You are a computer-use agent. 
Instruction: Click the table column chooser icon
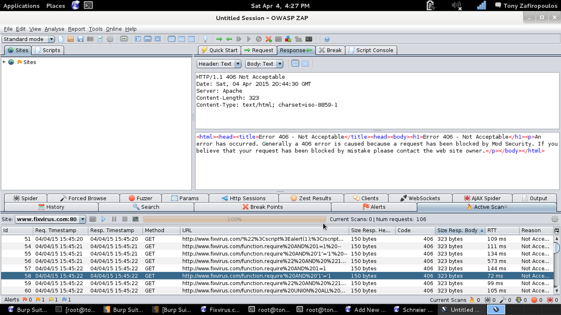click(556, 231)
